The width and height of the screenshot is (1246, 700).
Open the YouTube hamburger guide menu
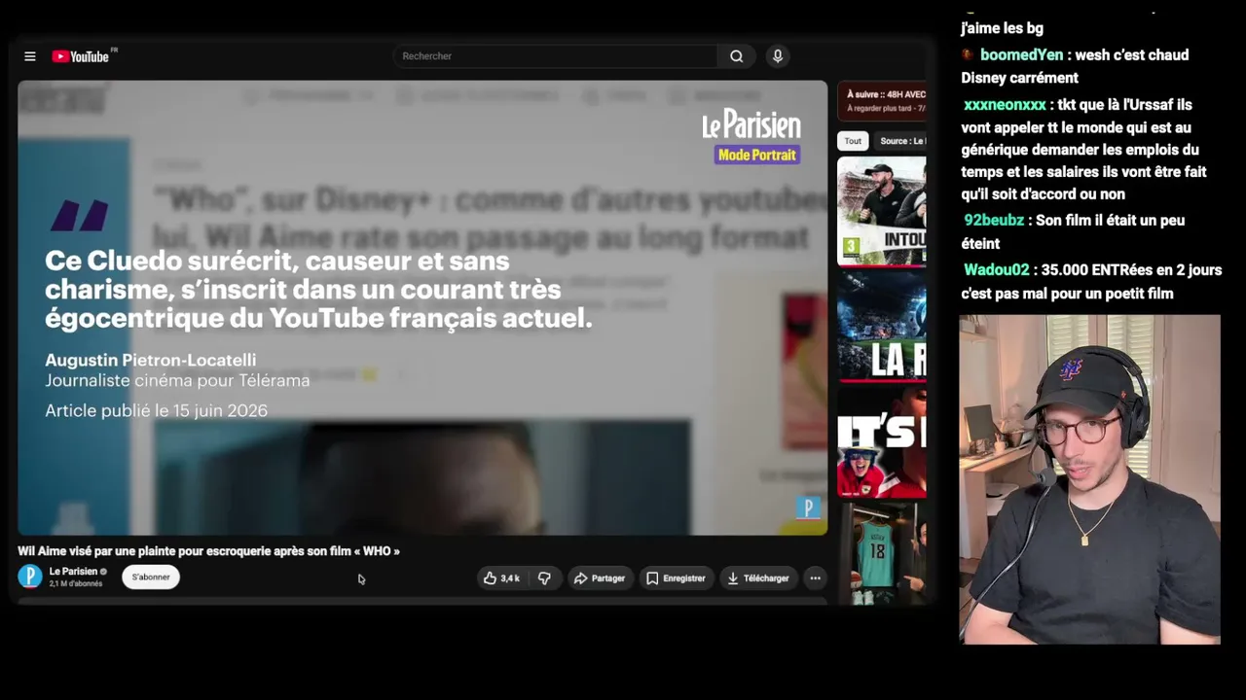[x=30, y=56]
